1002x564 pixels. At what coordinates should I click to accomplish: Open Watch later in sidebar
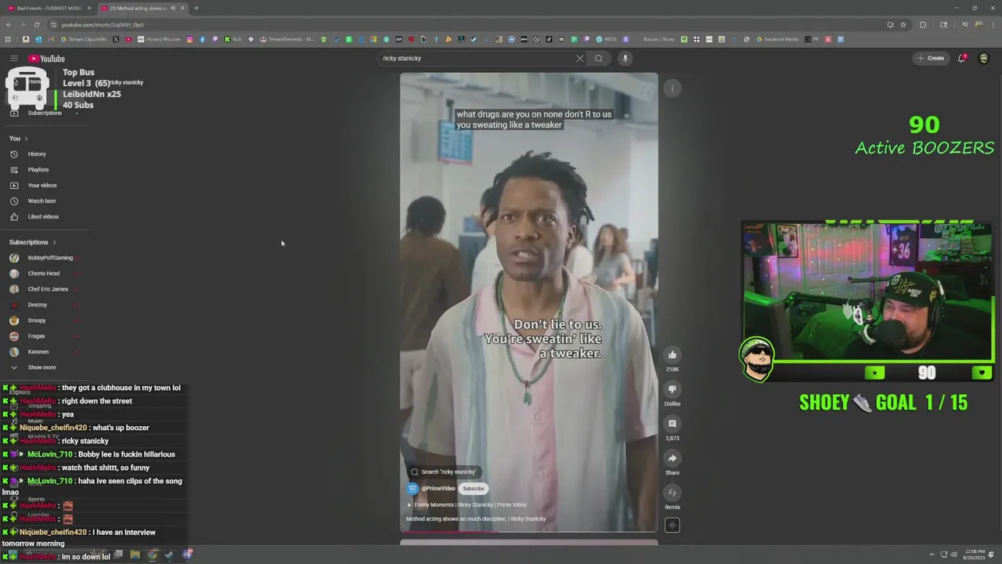[x=41, y=201]
